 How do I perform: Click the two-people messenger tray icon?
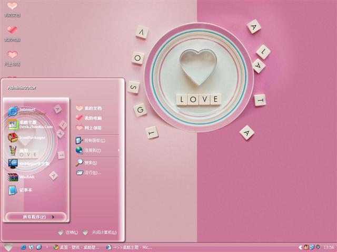coord(306,247)
